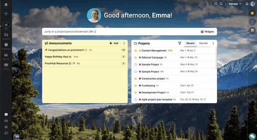Open the notifications bell icon
The width and height of the screenshot is (257, 140).
click(x=247, y=4)
